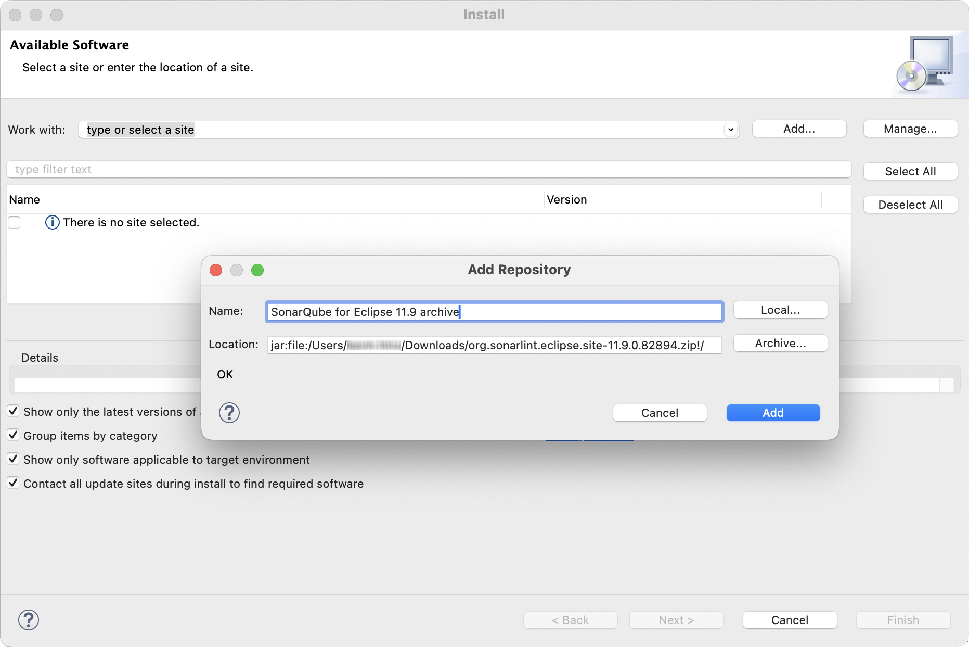Image resolution: width=969 pixels, height=647 pixels.
Task: Open the 'Work with' site dropdown arrow
Action: 731,130
